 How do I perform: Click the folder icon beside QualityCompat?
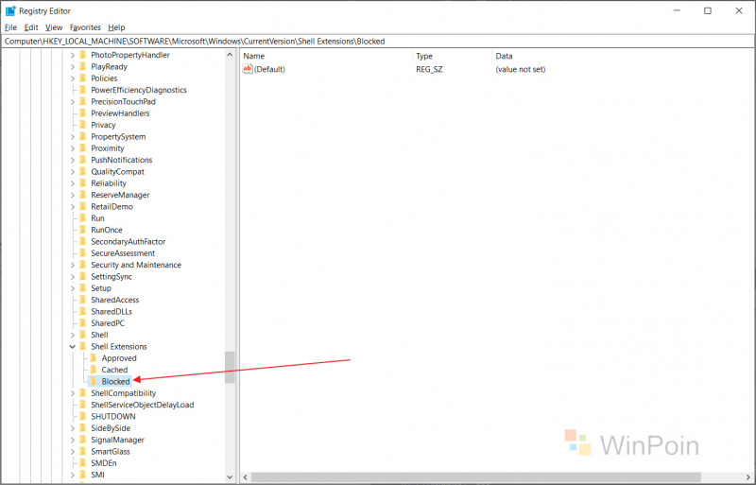click(x=82, y=171)
